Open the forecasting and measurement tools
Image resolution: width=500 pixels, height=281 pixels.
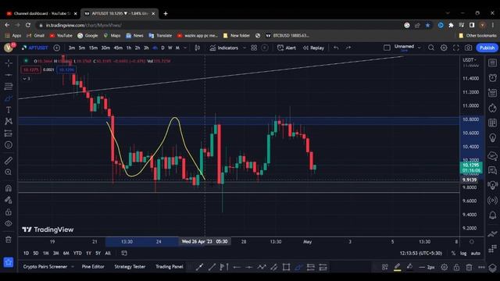pyautogui.click(x=9, y=133)
